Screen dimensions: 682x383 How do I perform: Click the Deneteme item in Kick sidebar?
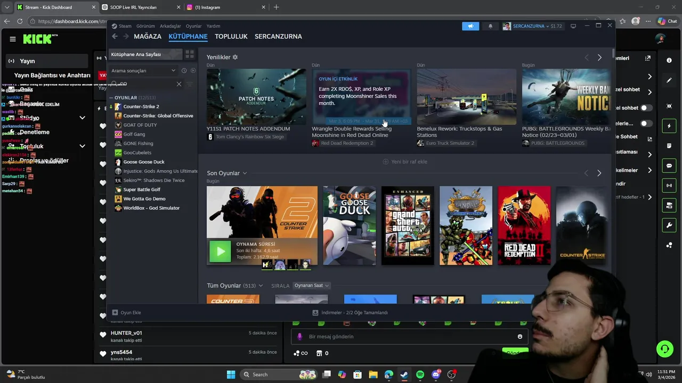pos(35,132)
